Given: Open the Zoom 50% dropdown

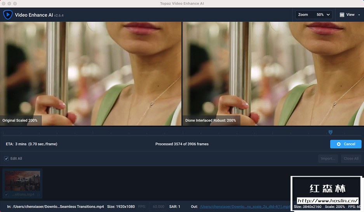Looking at the screenshot, I should pyautogui.click(x=313, y=15).
